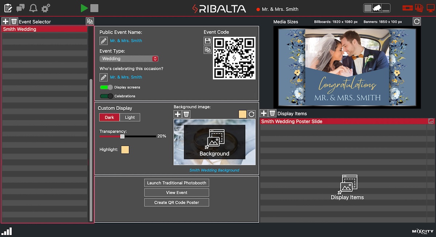Screen dimensions: 436x237
Task: Copy the Event Code using the copy icon
Action: click(207, 50)
